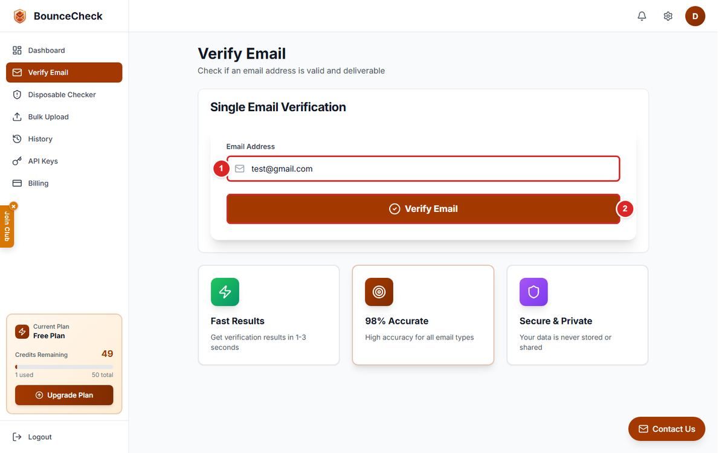Click the credits remaining progress bar

tap(64, 367)
